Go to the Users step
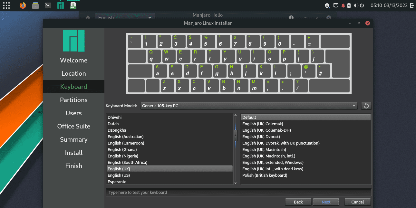The image size is (416, 208). click(73, 113)
